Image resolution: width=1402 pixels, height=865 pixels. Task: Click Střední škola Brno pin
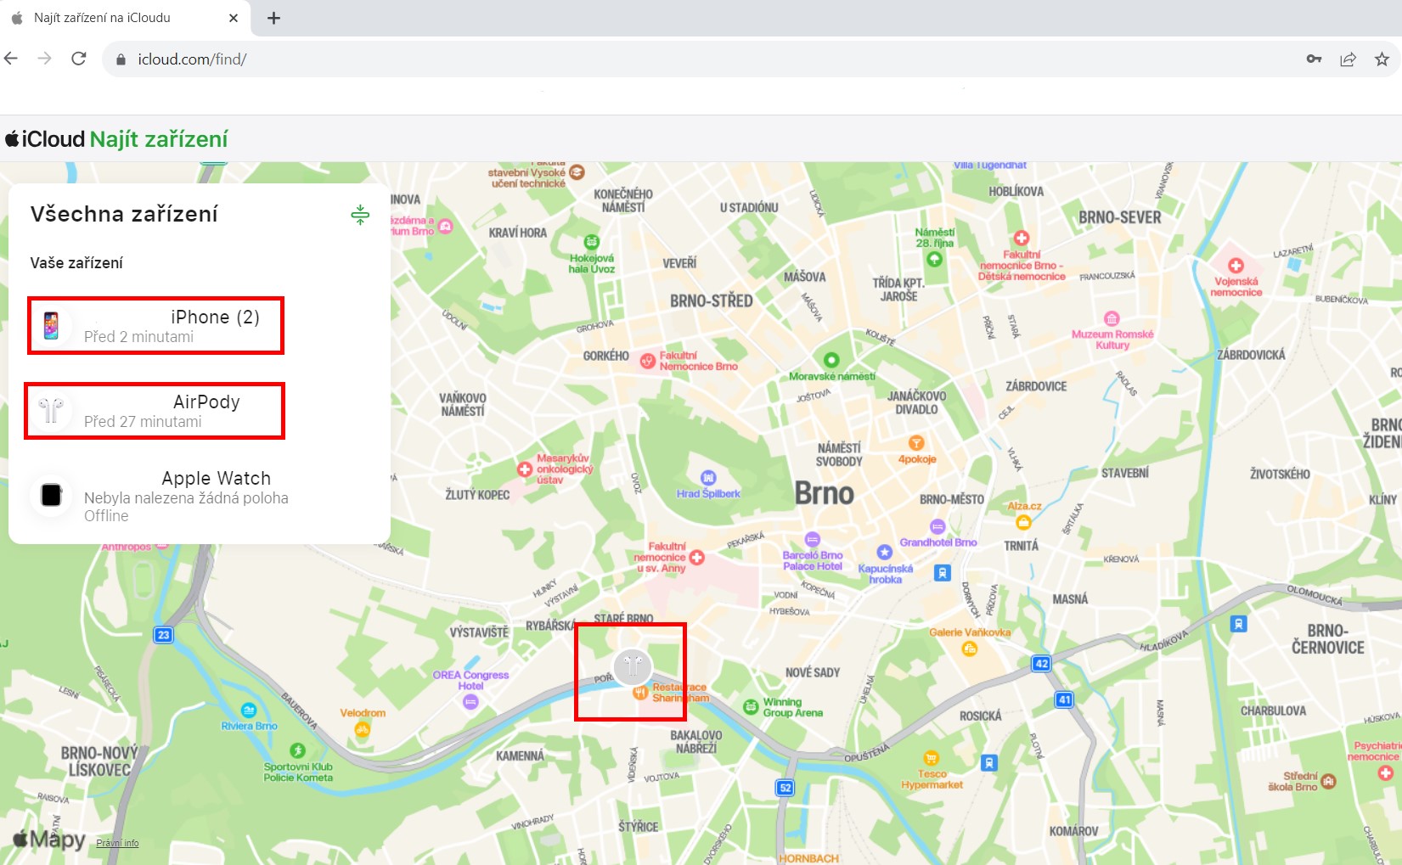pyautogui.click(x=1329, y=782)
